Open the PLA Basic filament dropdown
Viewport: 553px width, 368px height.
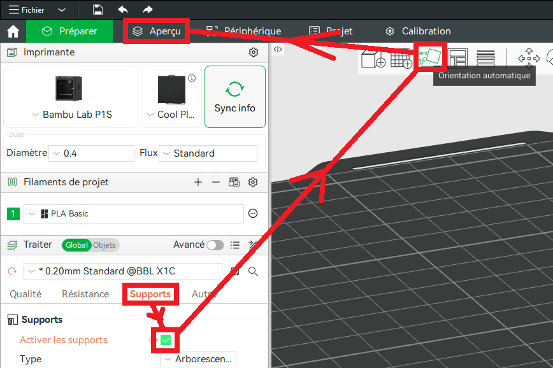click(x=134, y=214)
